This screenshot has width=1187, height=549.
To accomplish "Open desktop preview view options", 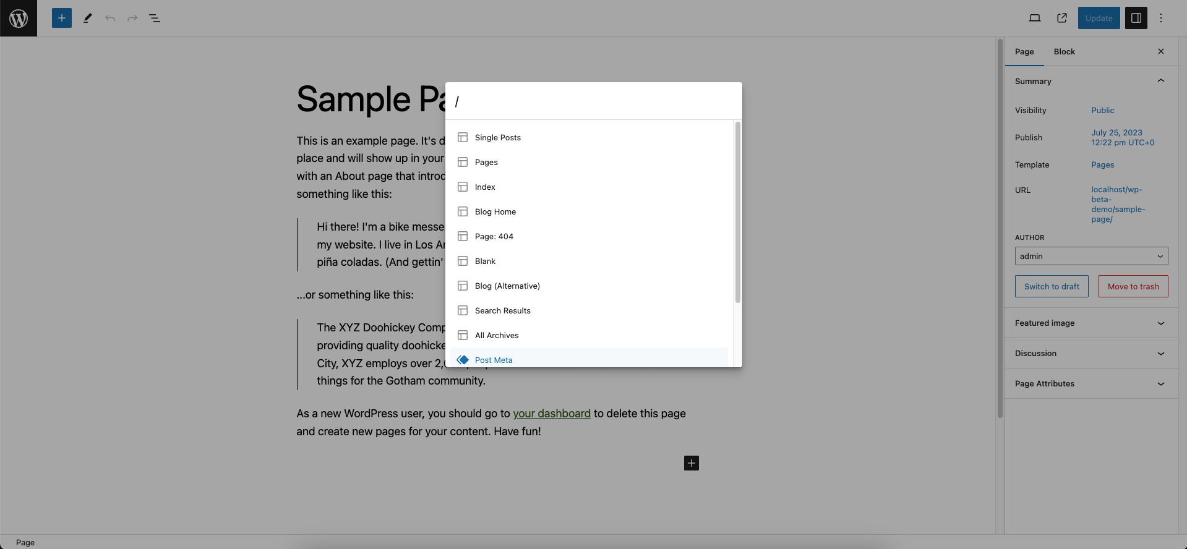I will [x=1035, y=18].
